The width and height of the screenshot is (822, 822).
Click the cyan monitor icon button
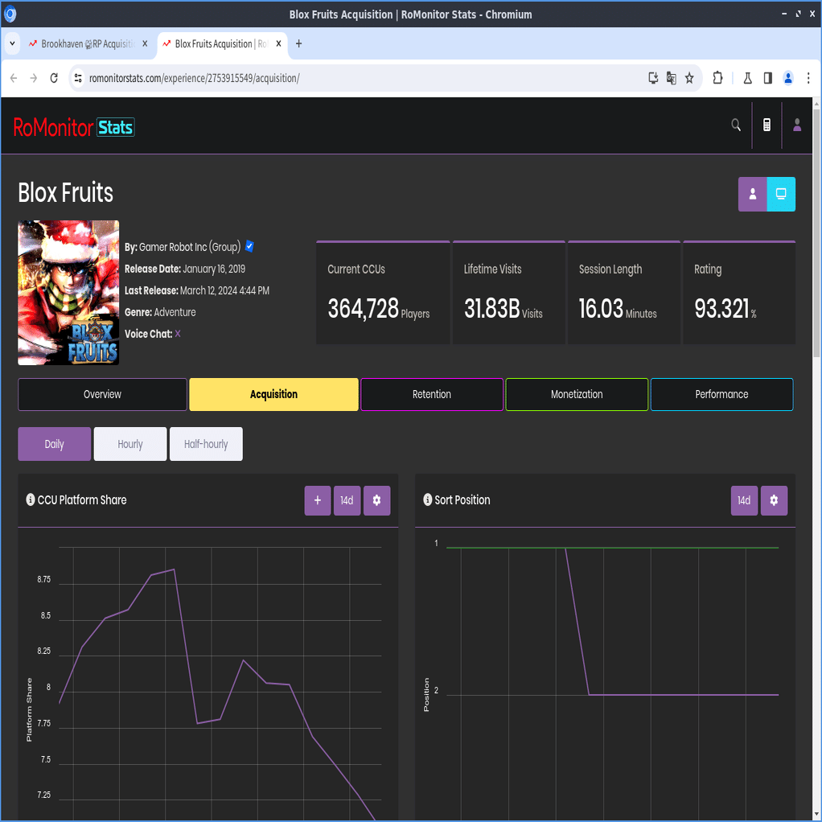[781, 194]
